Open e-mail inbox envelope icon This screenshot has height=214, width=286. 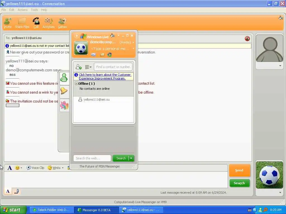[x=93, y=55]
